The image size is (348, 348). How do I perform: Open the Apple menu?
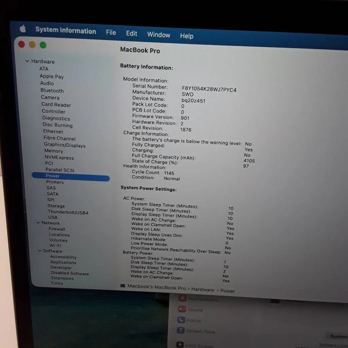click(x=23, y=29)
